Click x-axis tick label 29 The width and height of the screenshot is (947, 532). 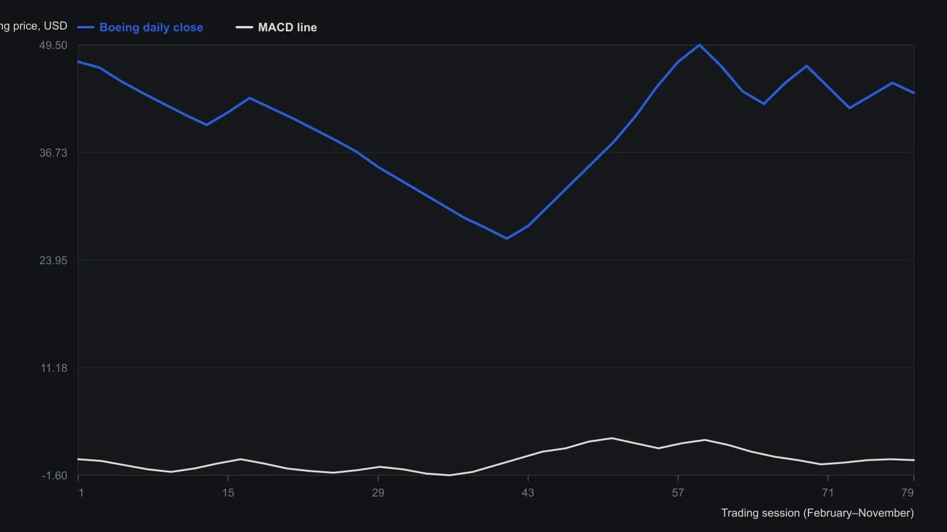(378, 492)
